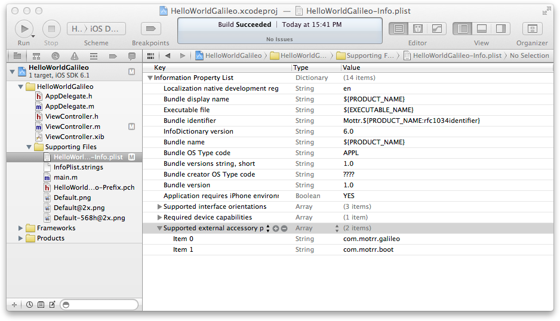Expand Required device capabilities array

pos(159,217)
